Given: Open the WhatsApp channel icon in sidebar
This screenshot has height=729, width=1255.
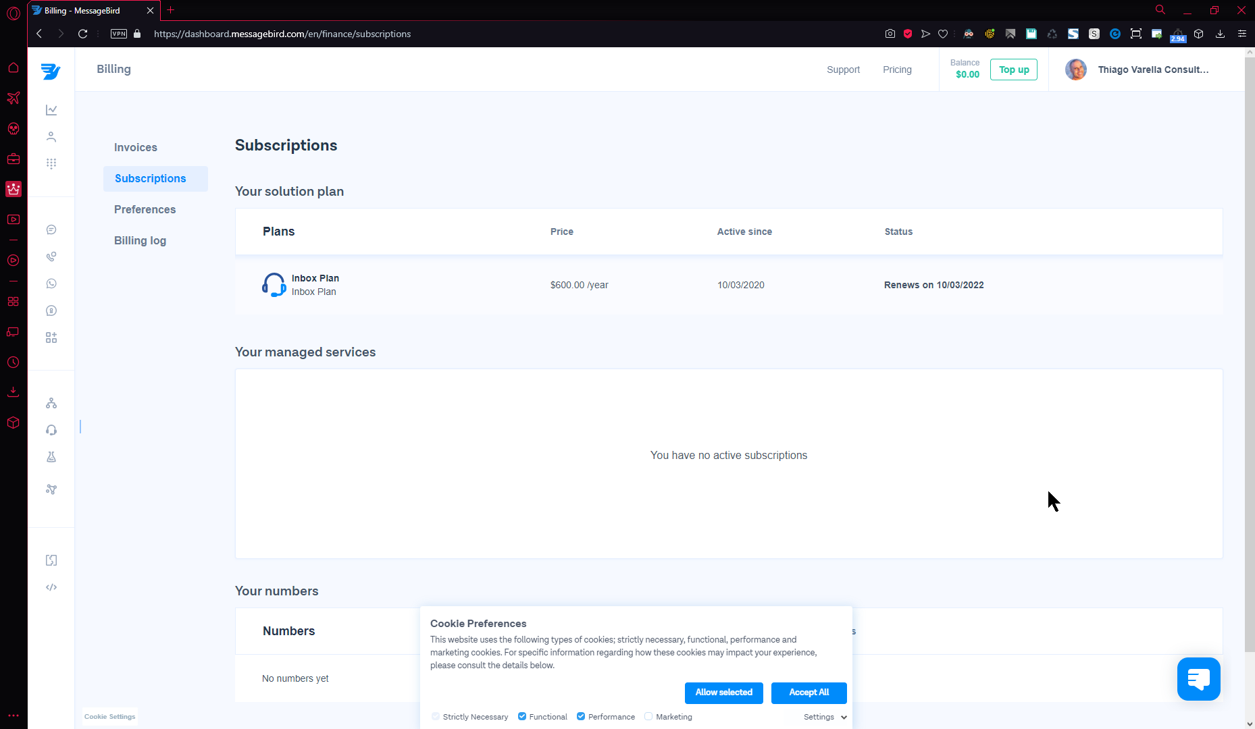Looking at the screenshot, I should pyautogui.click(x=51, y=283).
